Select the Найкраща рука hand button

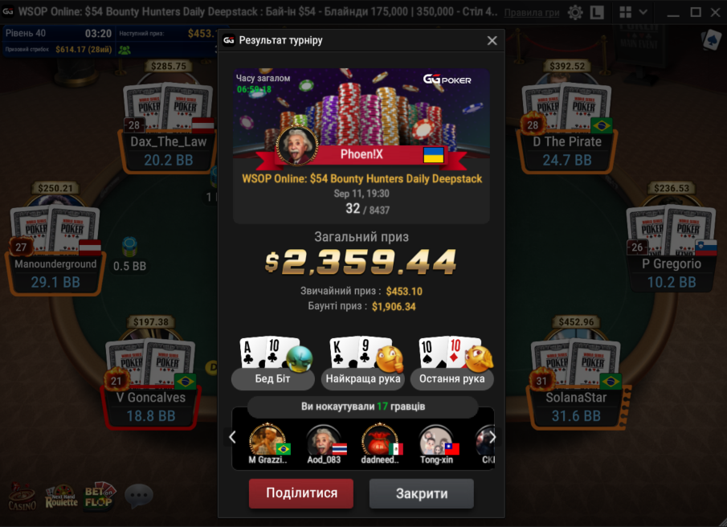(362, 378)
